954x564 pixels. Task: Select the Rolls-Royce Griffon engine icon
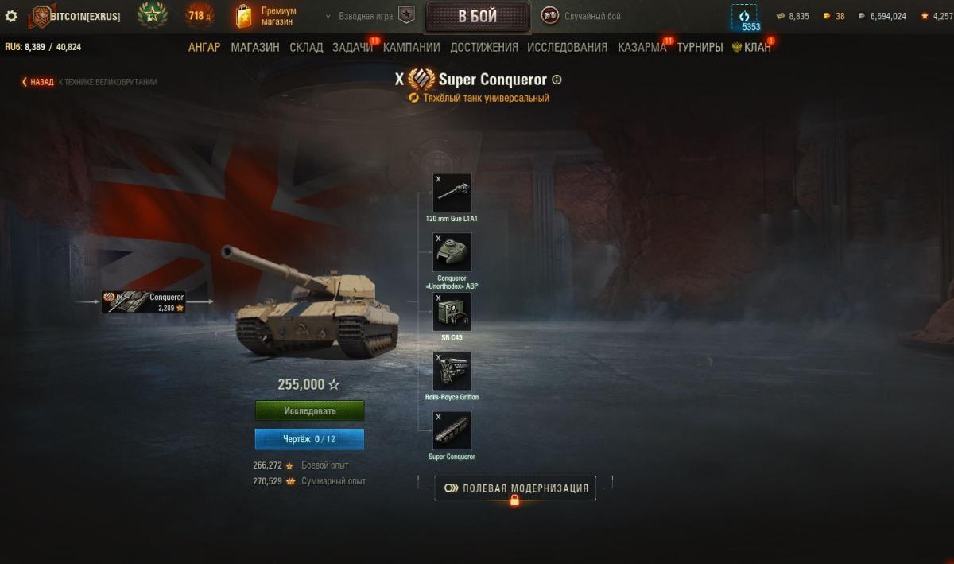452,371
